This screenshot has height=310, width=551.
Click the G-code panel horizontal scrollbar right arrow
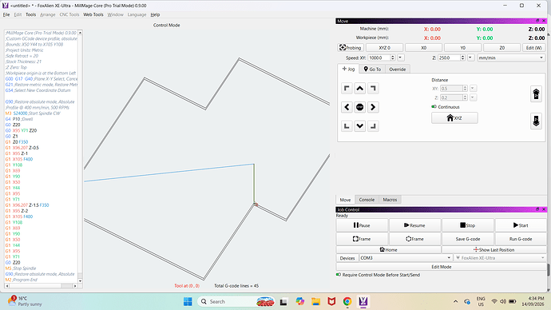[75, 286]
